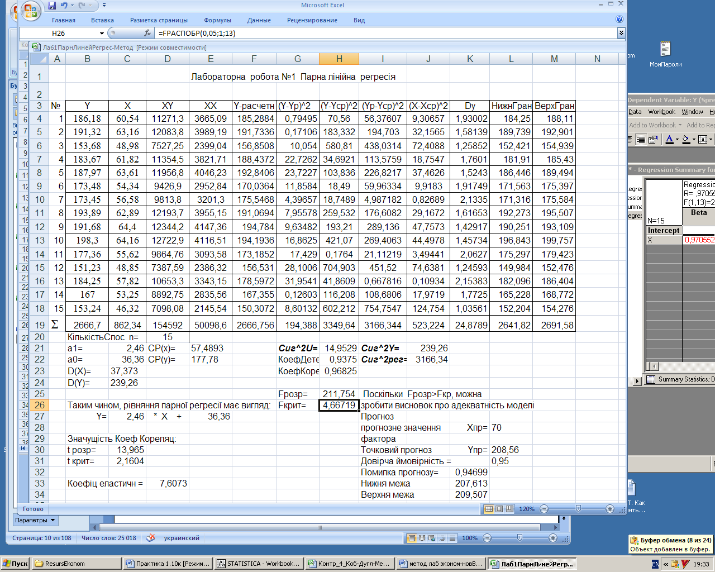The height and width of the screenshot is (572, 715).
Task: Click the Пуск start button
Action: [15, 564]
